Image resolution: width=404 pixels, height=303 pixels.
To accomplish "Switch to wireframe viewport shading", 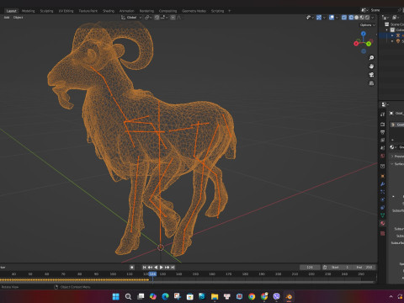I will click(351, 18).
